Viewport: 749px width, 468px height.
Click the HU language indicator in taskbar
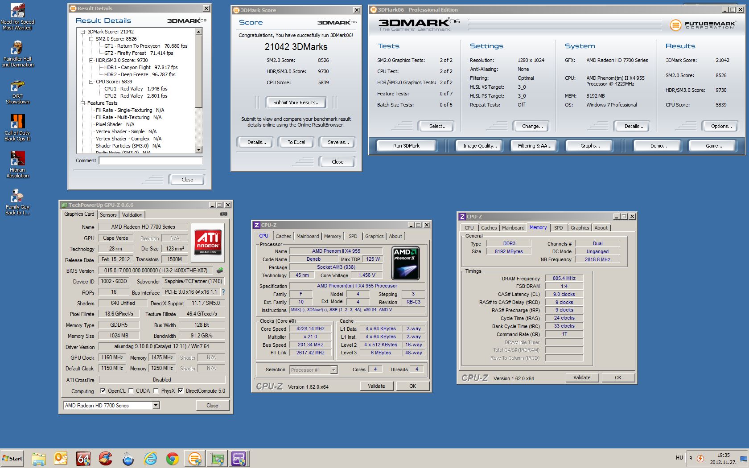(x=679, y=458)
